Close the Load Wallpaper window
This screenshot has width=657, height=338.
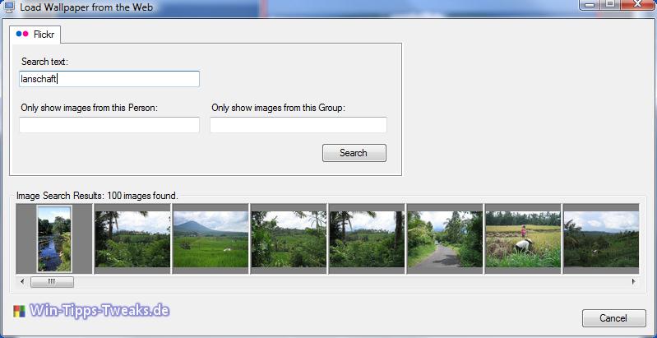pyautogui.click(x=637, y=4)
